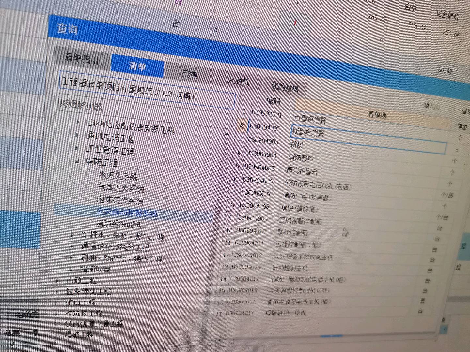
Task: Select row 联动控制箱
Action: [x=292, y=232]
